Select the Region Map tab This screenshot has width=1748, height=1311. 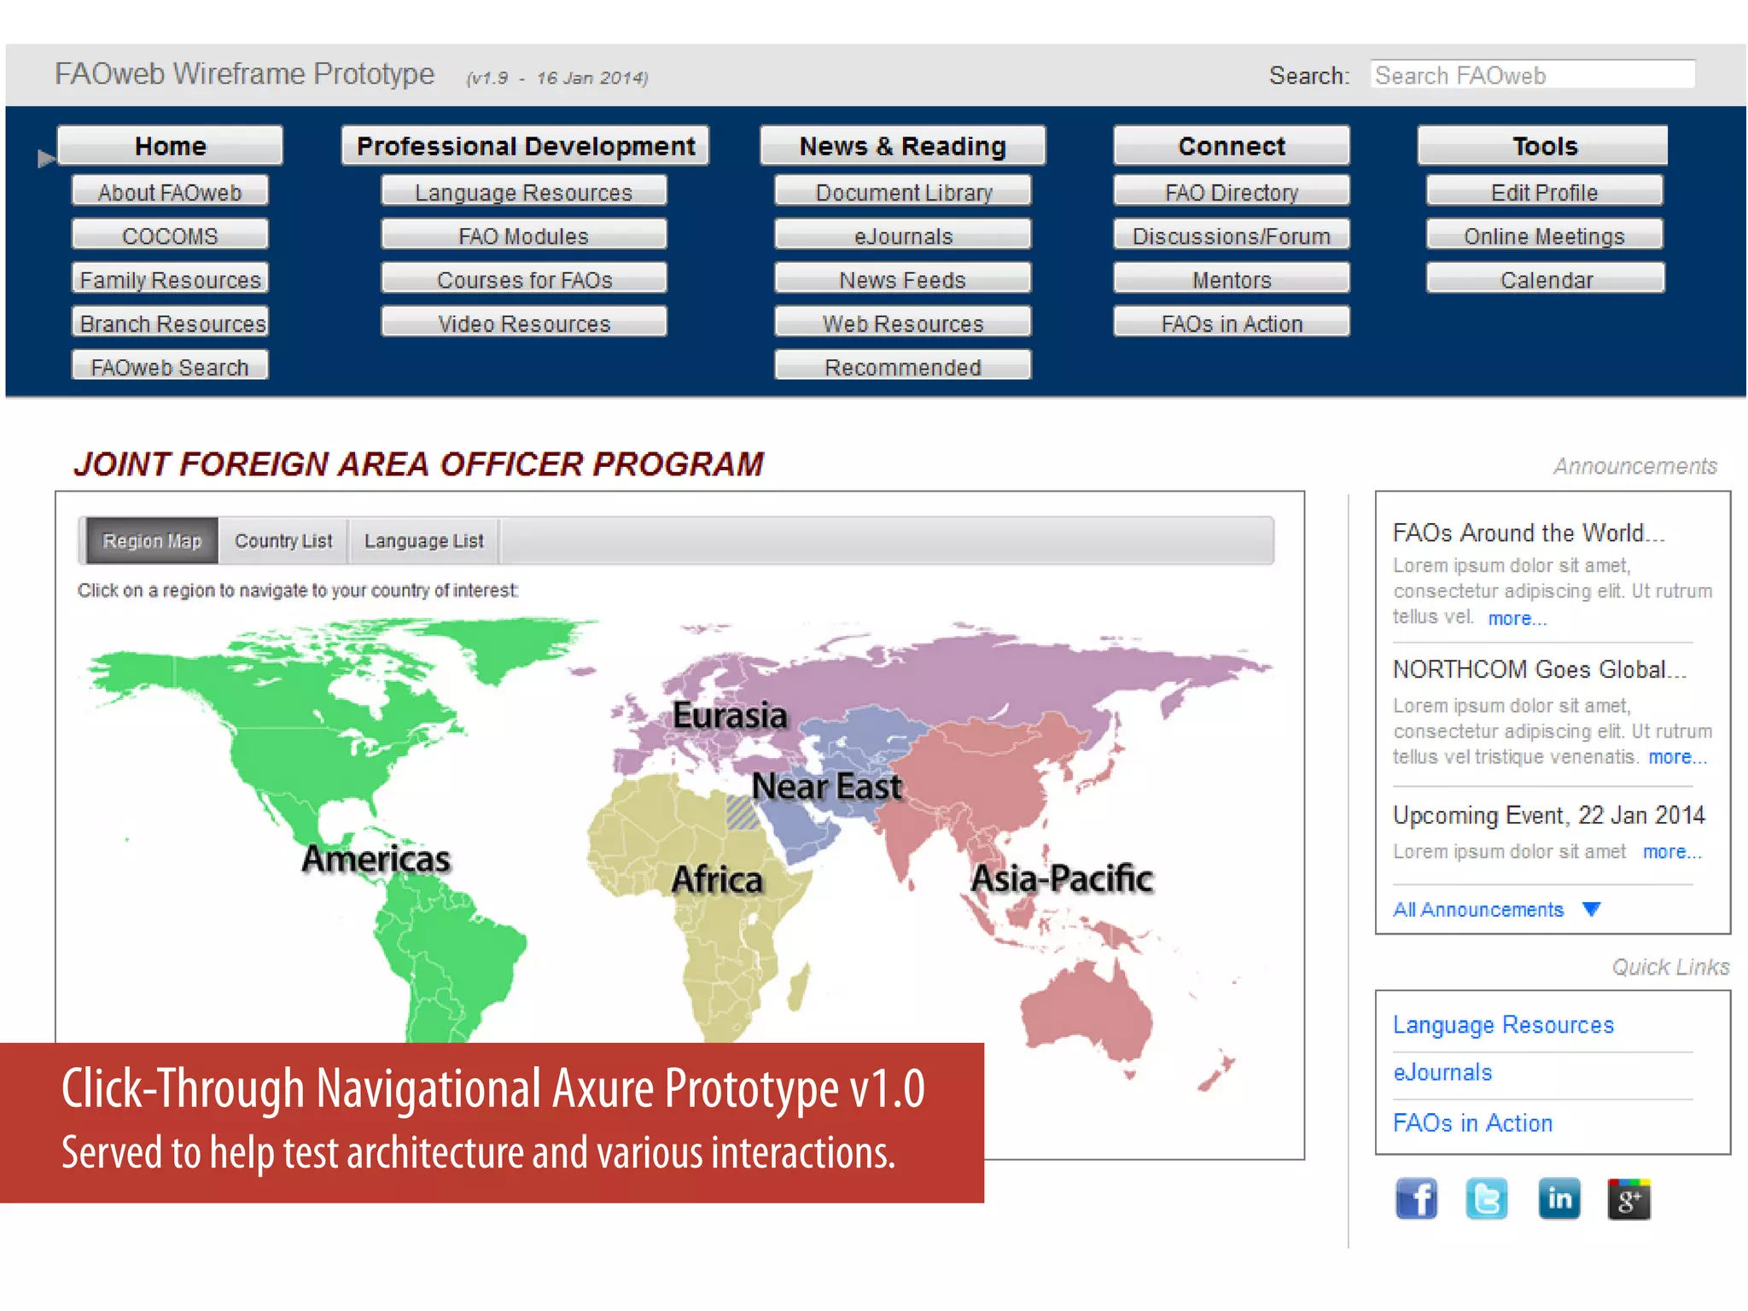point(151,541)
